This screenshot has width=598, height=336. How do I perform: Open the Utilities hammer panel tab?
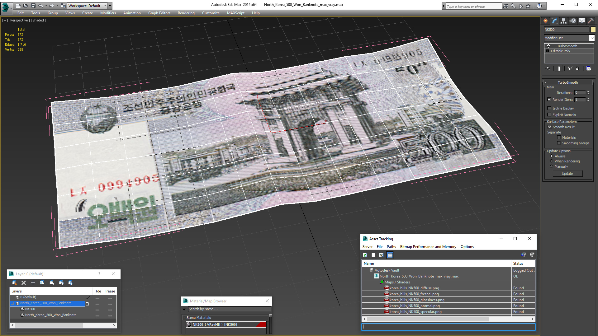click(591, 21)
